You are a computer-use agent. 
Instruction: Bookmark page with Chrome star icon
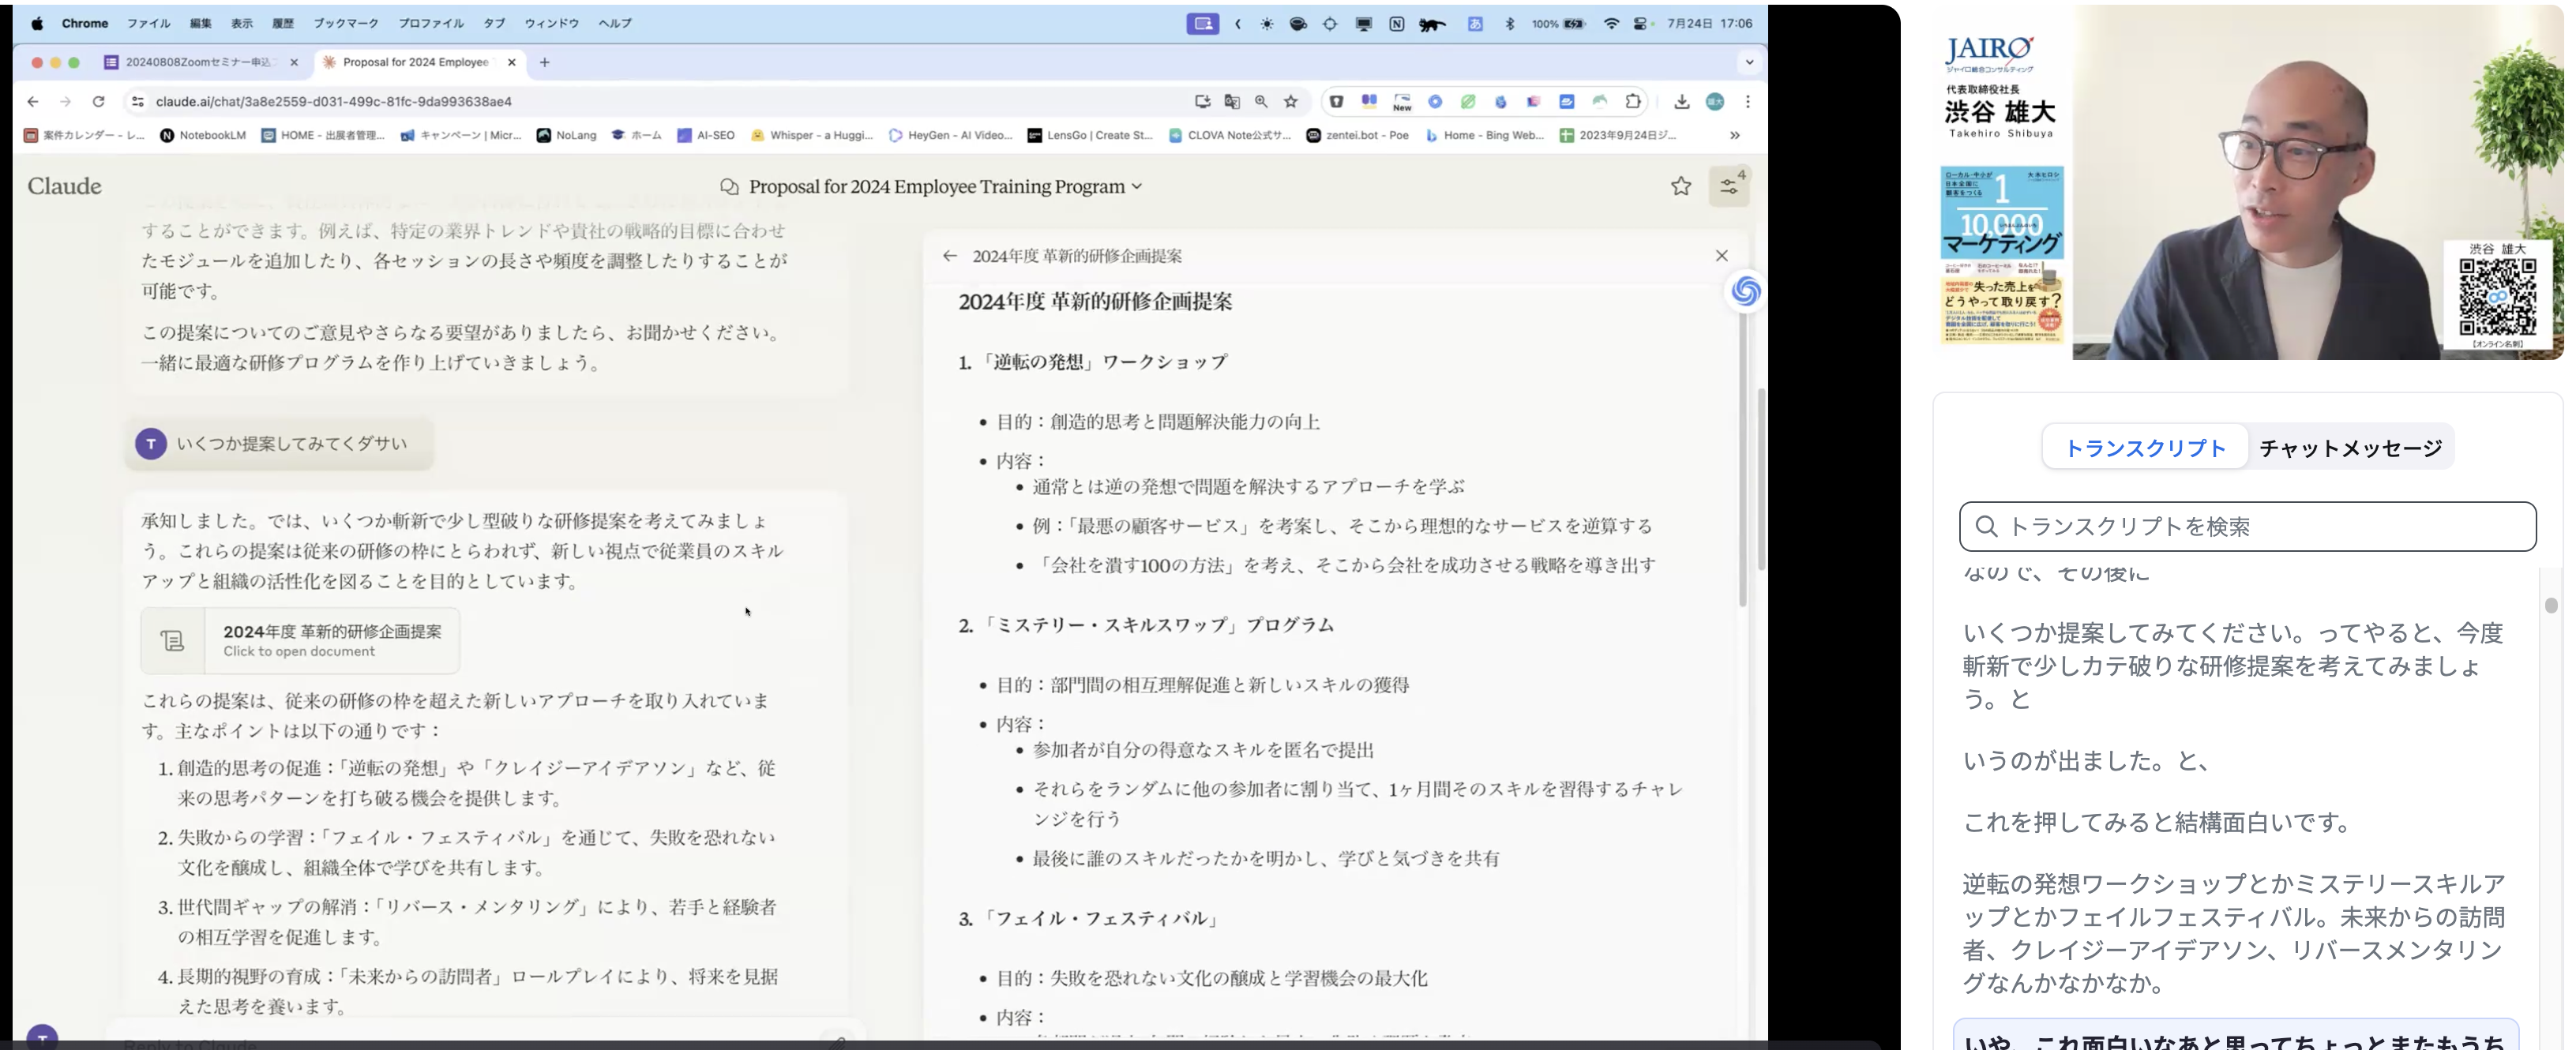tap(1291, 101)
